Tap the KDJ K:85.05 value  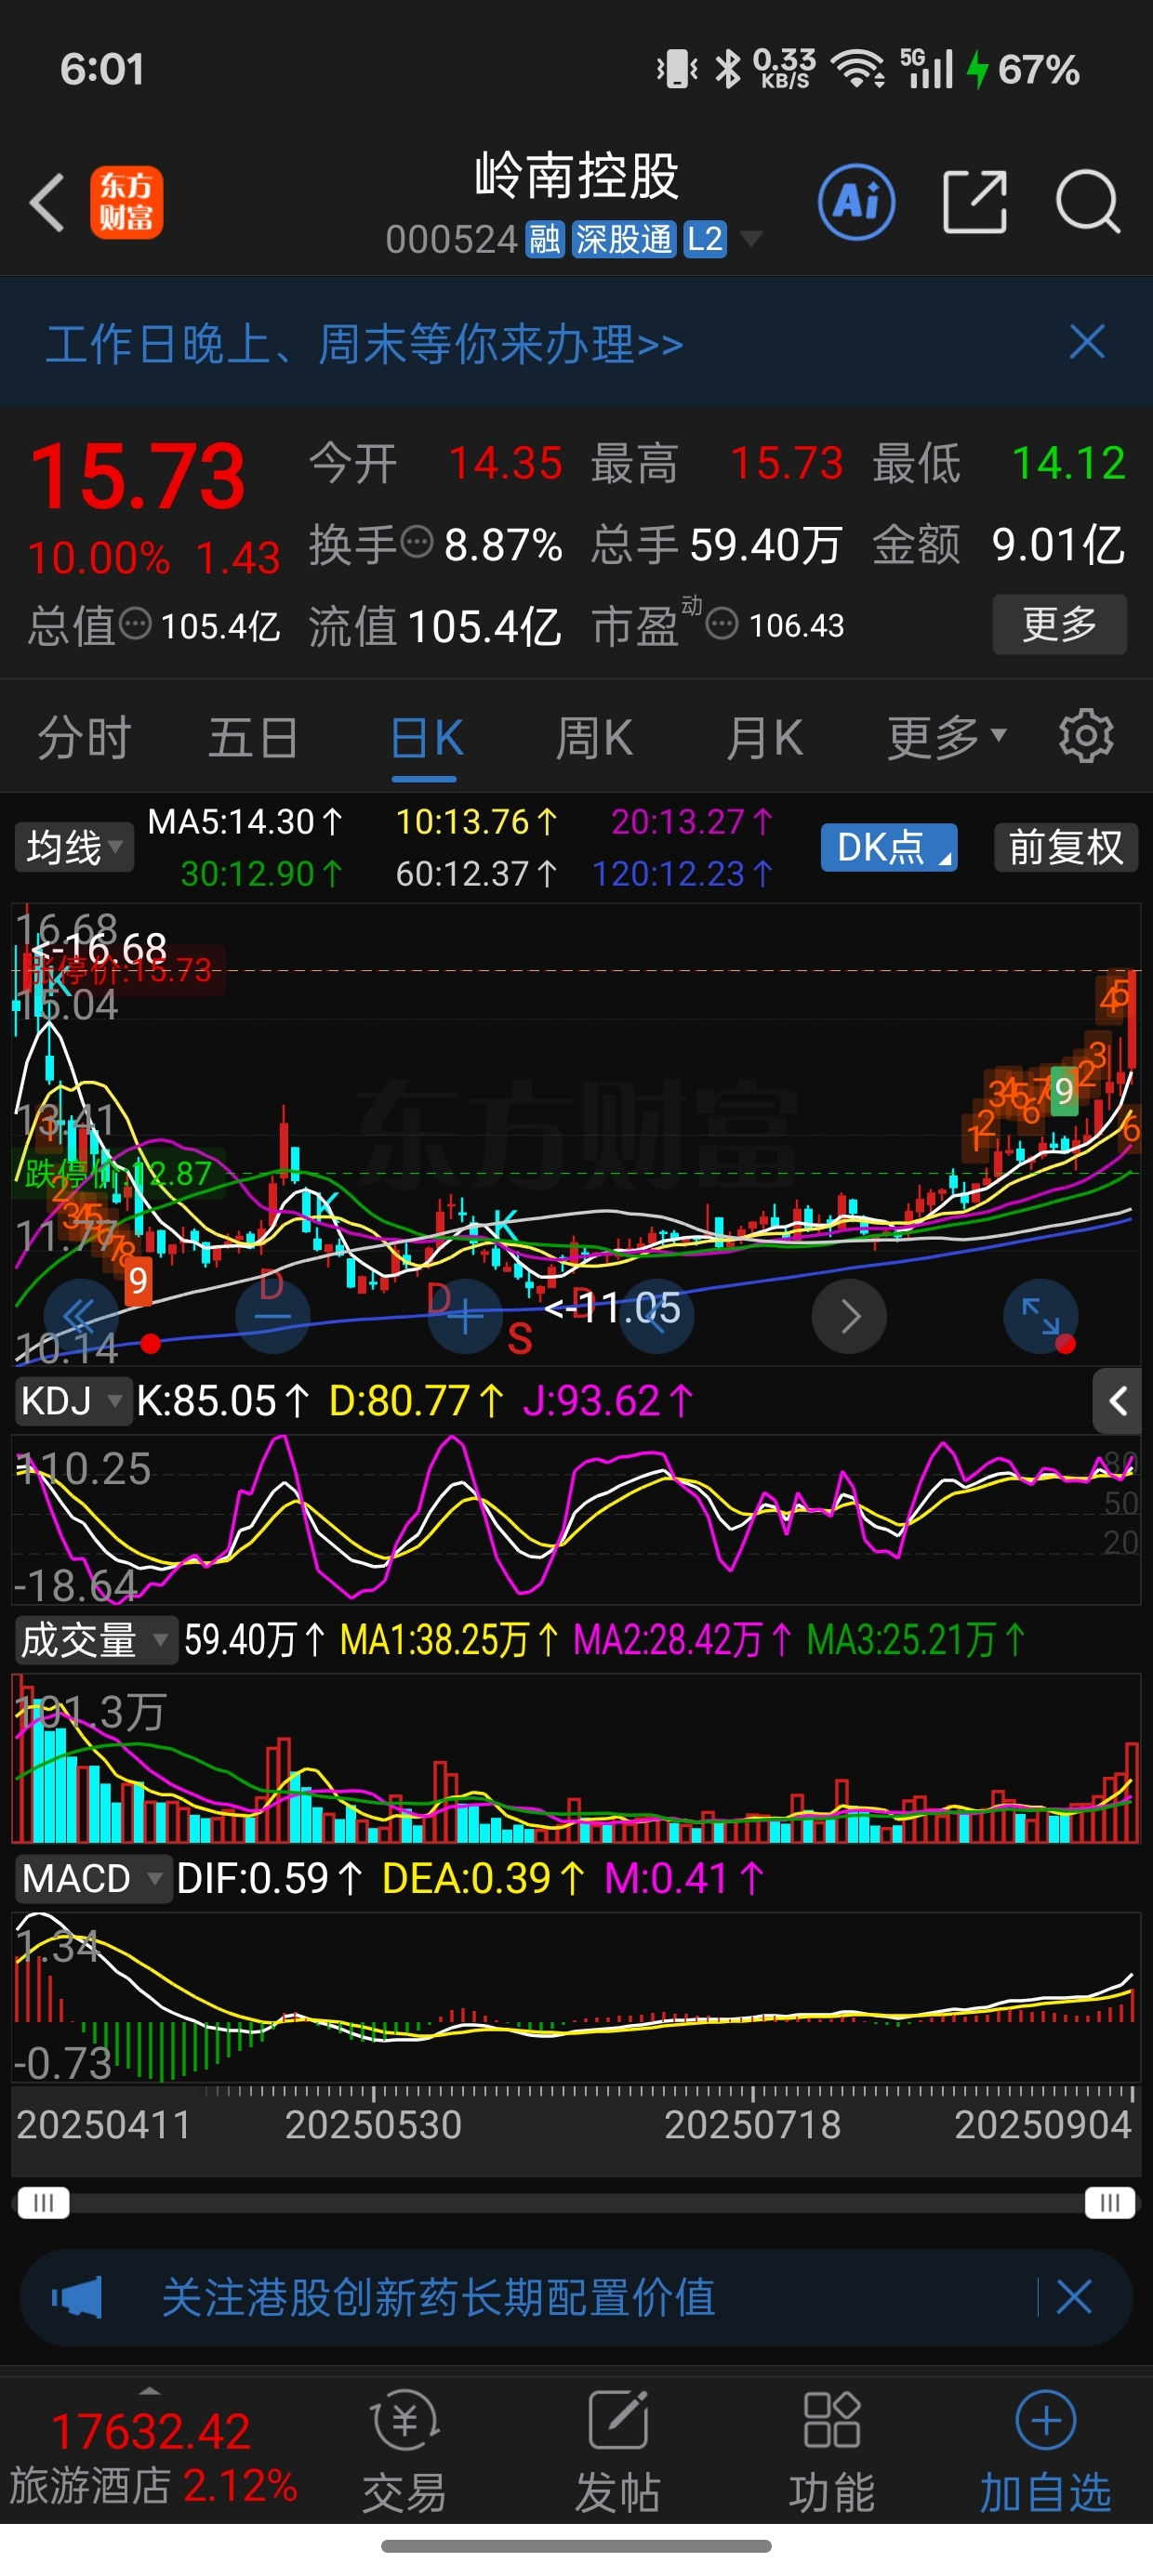(222, 1401)
